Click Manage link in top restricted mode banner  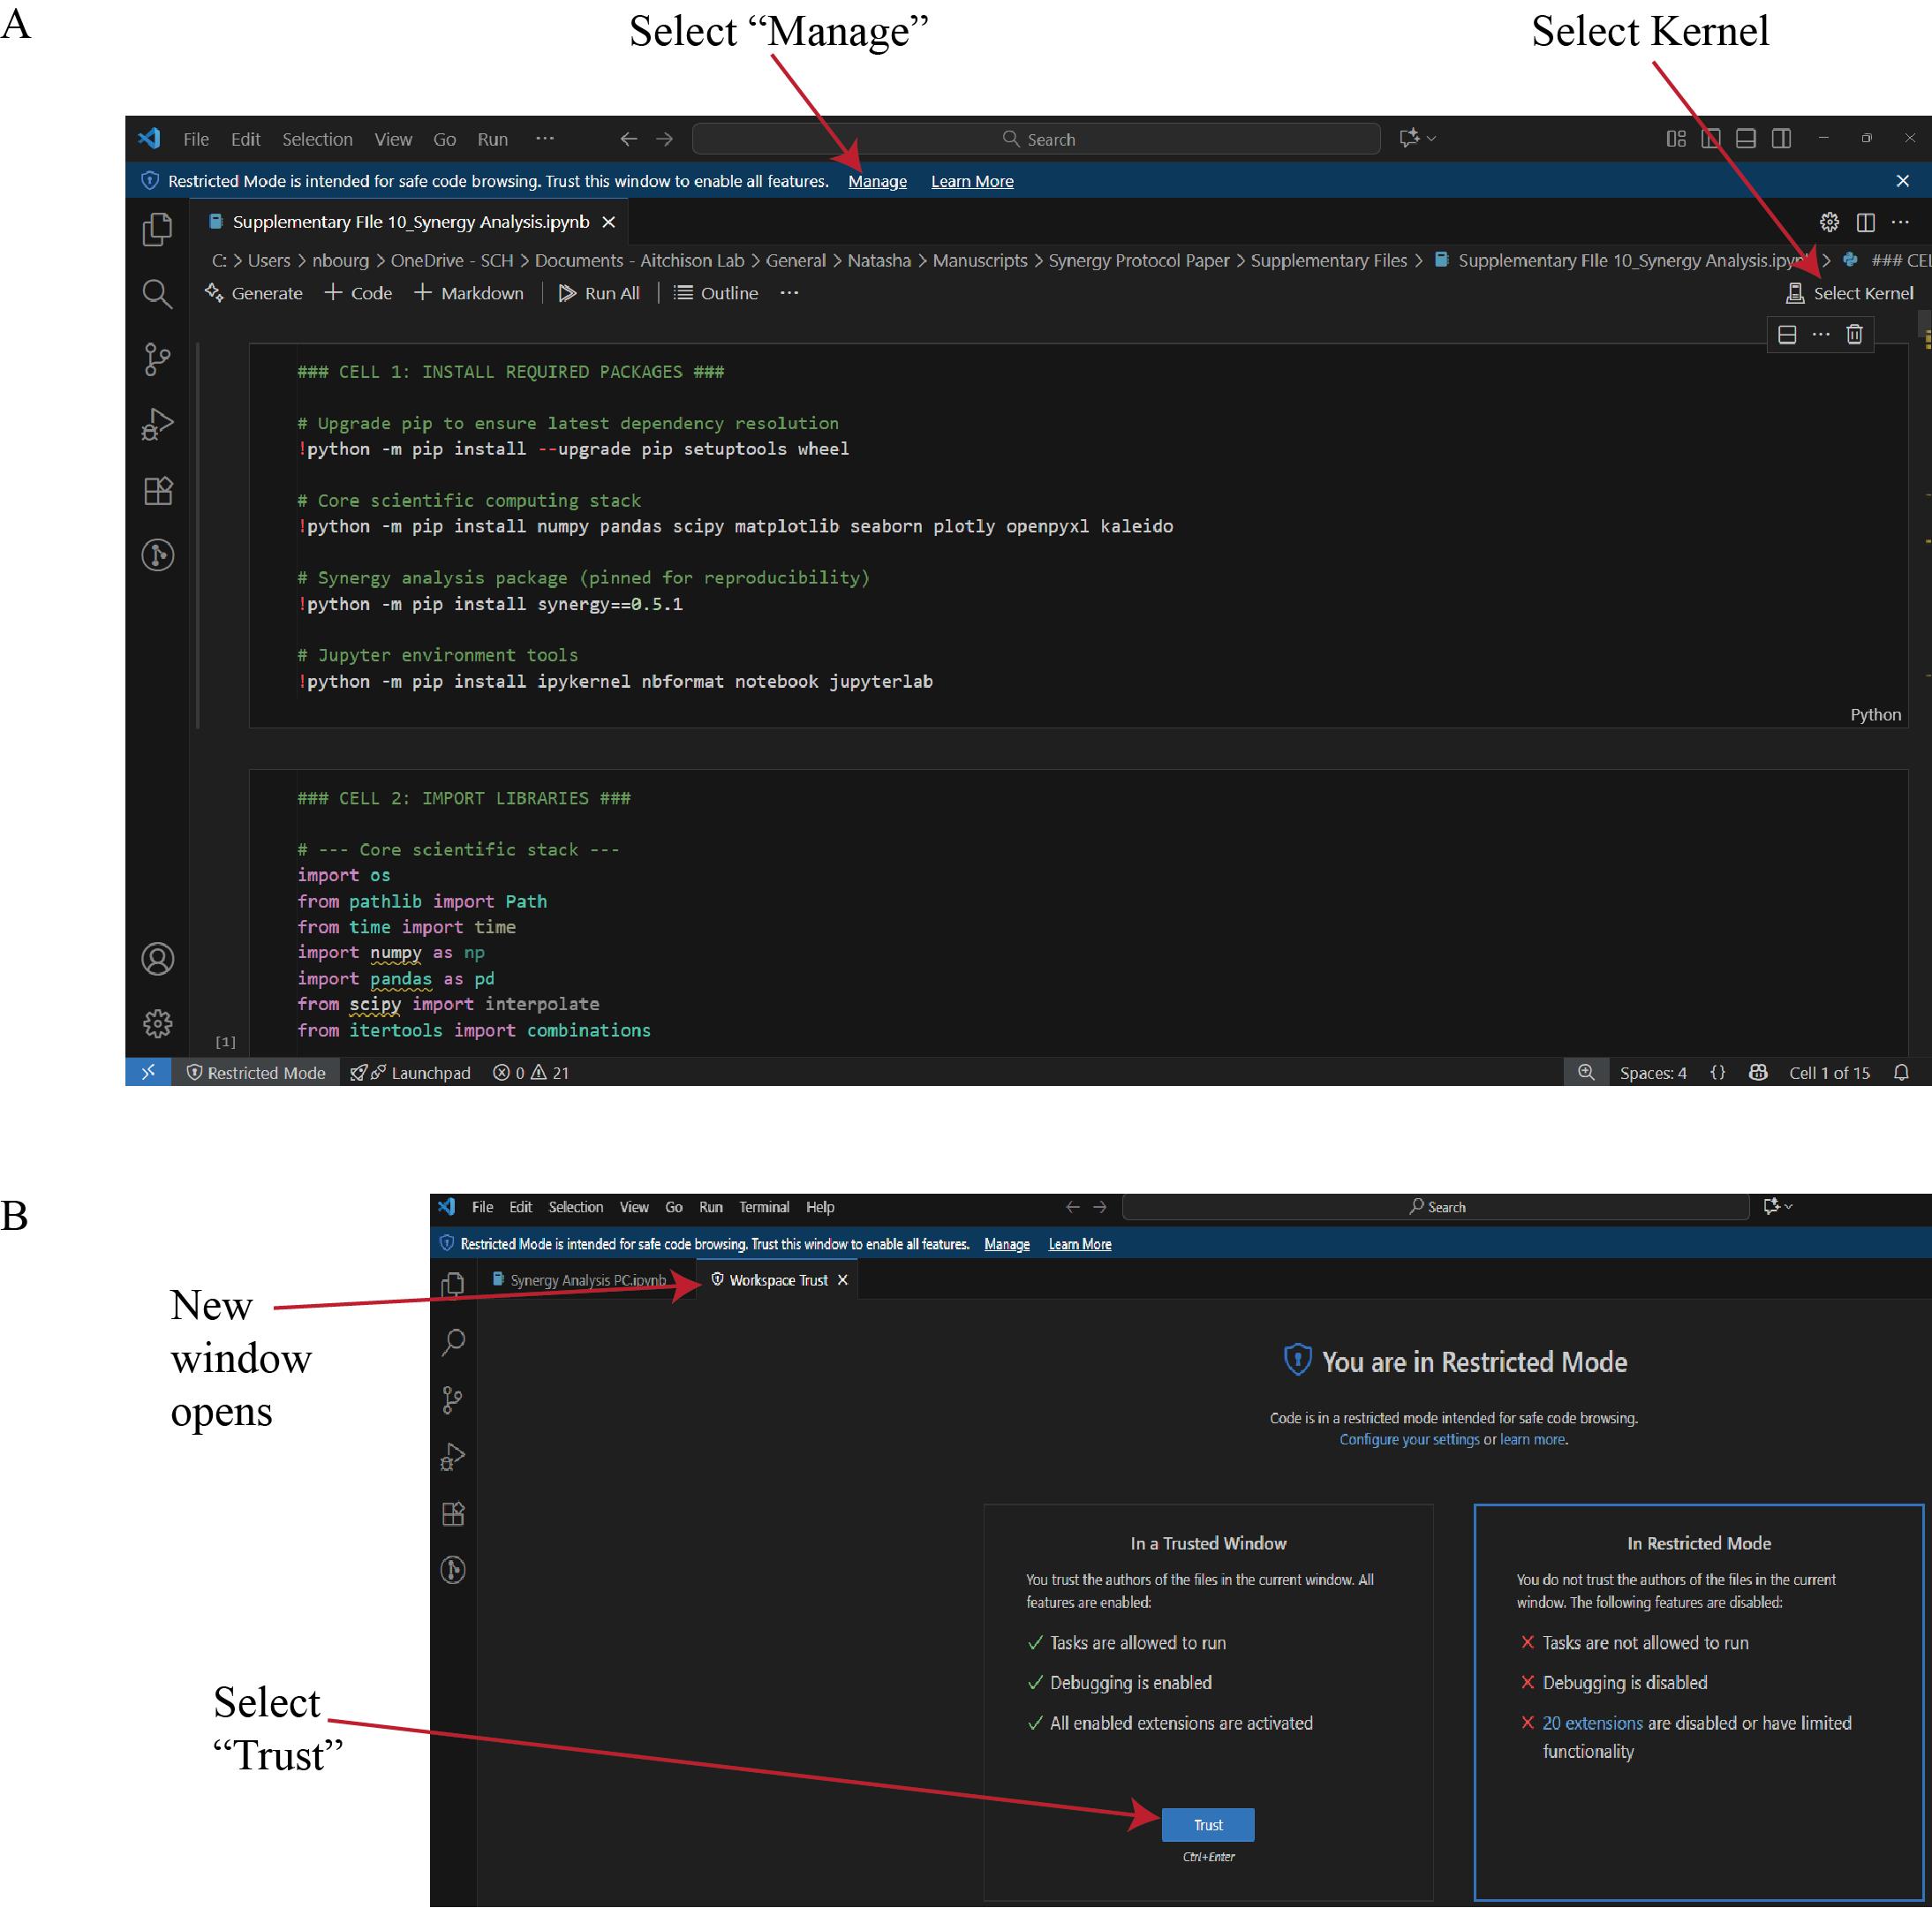[x=877, y=181]
